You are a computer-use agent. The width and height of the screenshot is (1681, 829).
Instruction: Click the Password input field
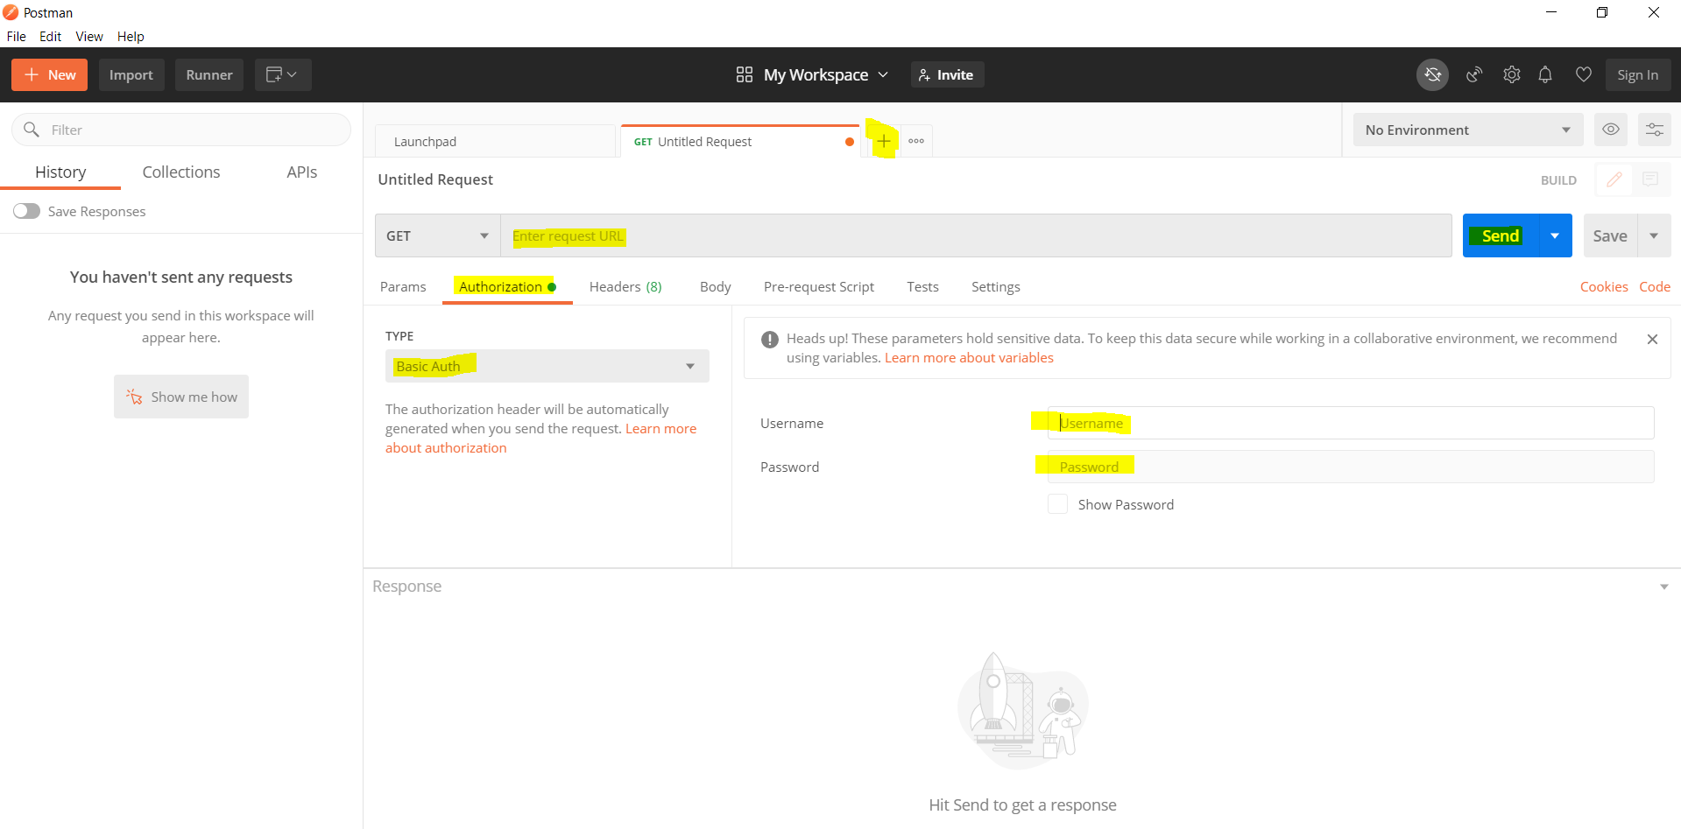click(1350, 467)
